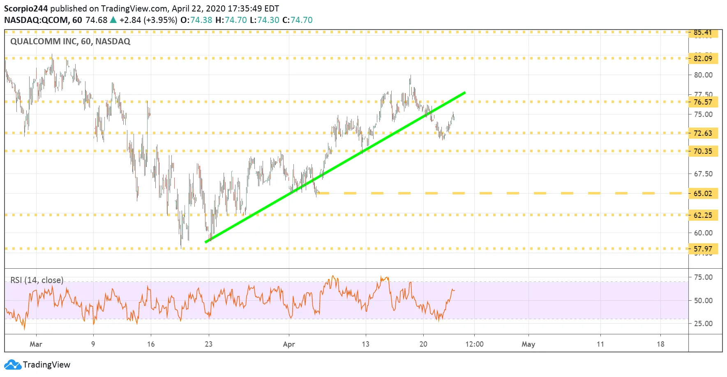
Task: Click the Scorpio244 author name
Action: coord(26,9)
